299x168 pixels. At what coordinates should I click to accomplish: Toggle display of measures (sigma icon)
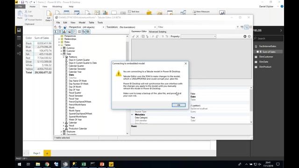(56, 32)
